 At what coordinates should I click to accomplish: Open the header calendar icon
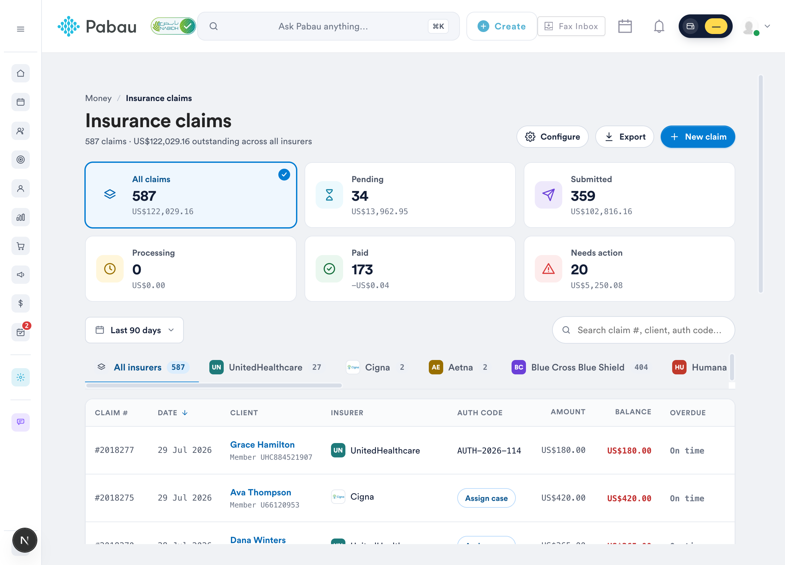tap(625, 26)
